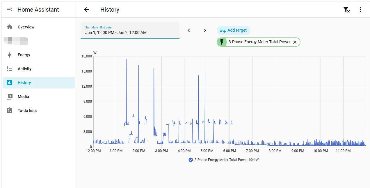Viewport: 370px width, 188px height.
Task: Click the To-do lists clipboard icon
Action: pyautogui.click(x=10, y=111)
